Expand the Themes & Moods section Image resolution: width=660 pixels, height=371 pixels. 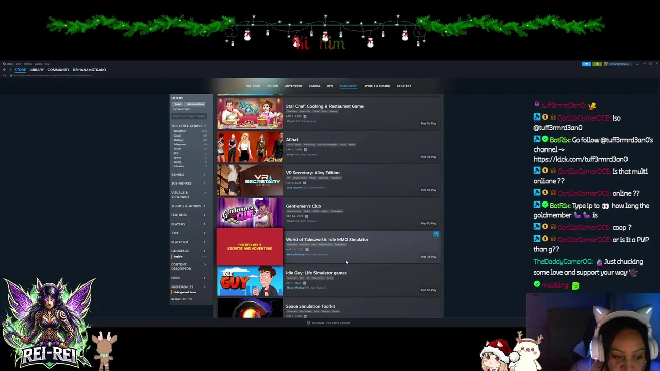pos(189,206)
